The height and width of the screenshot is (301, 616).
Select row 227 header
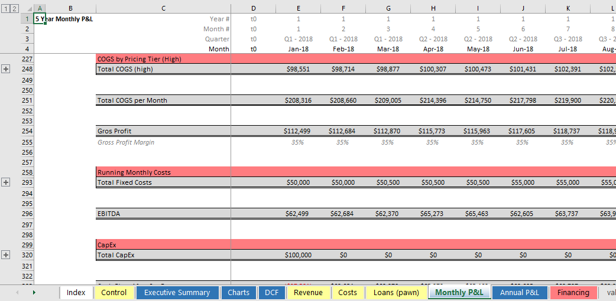pos(28,59)
